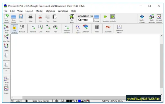Open the Loops analysis tool
Image resolution: width=165 pixels, height=104 pixels.
[x=6, y=48]
